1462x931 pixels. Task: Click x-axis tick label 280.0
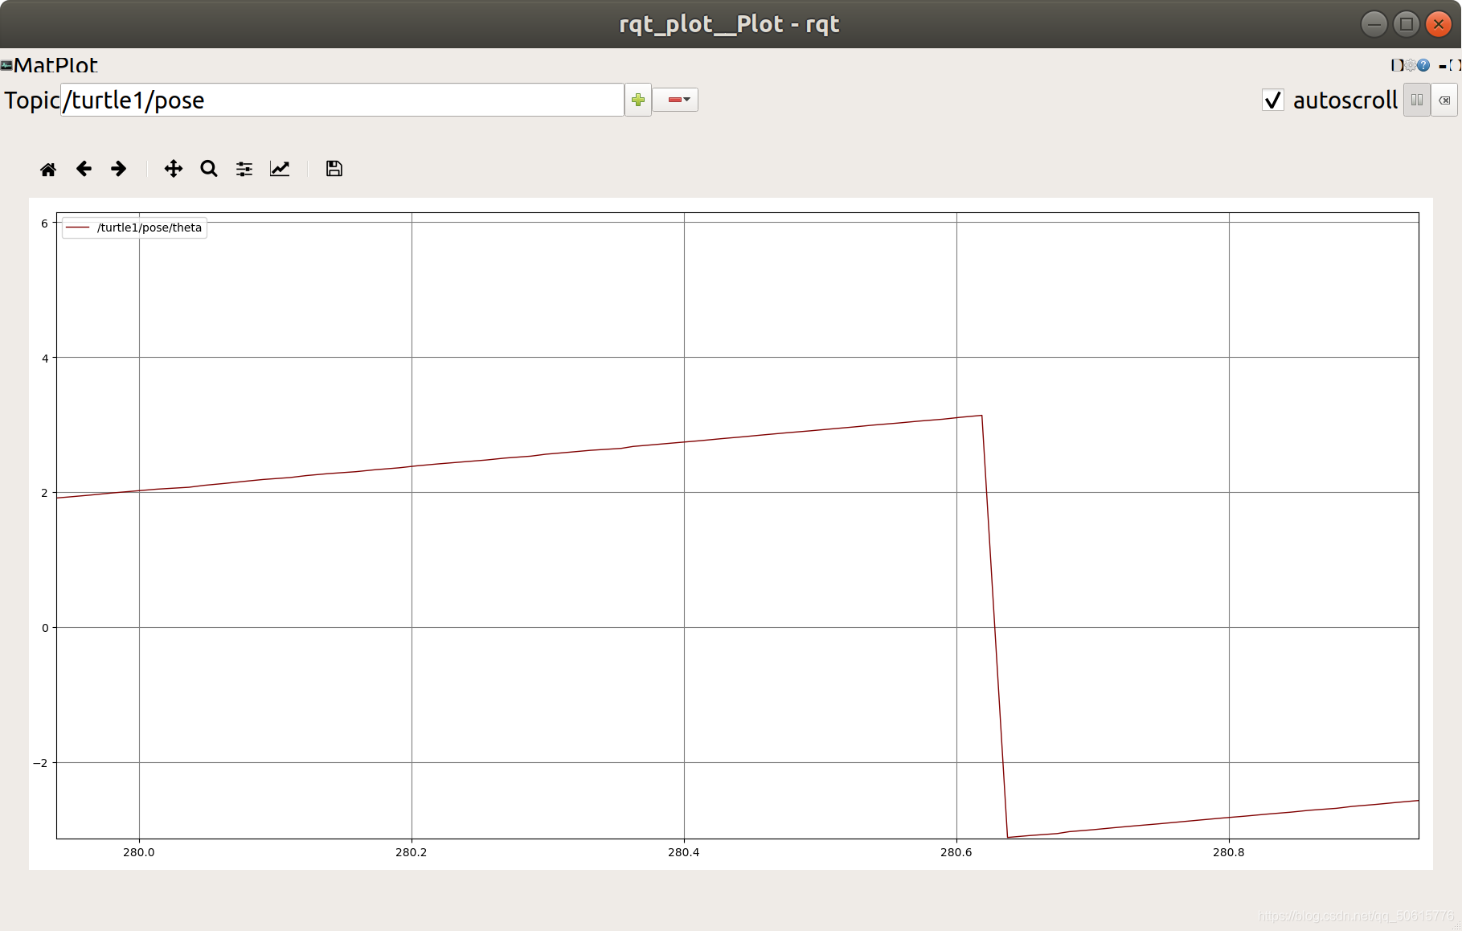point(139,852)
